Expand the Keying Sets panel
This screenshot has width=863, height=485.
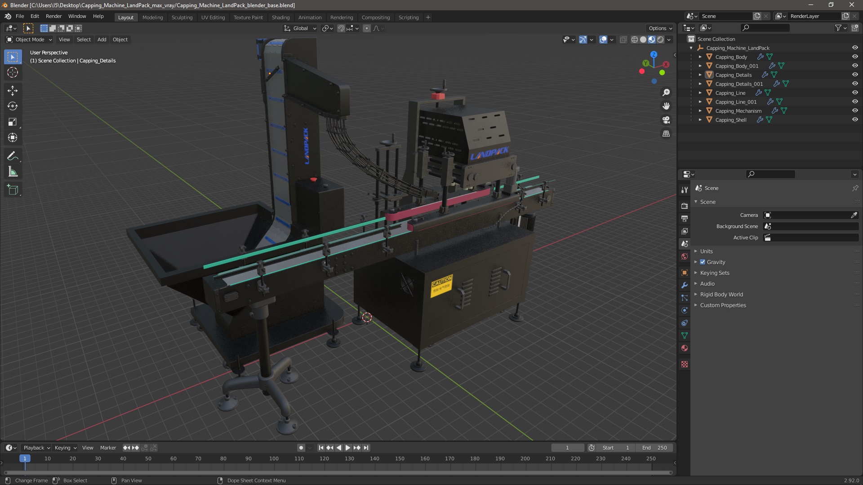[714, 273]
